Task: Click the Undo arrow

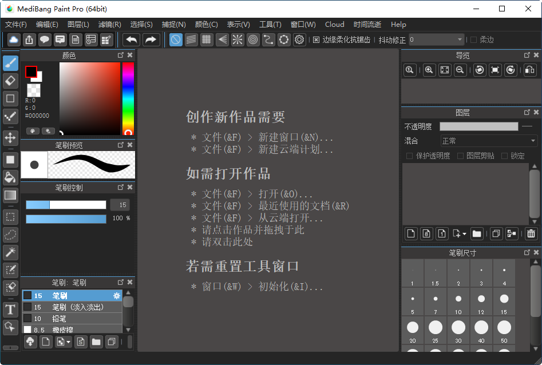Action: tap(132, 39)
